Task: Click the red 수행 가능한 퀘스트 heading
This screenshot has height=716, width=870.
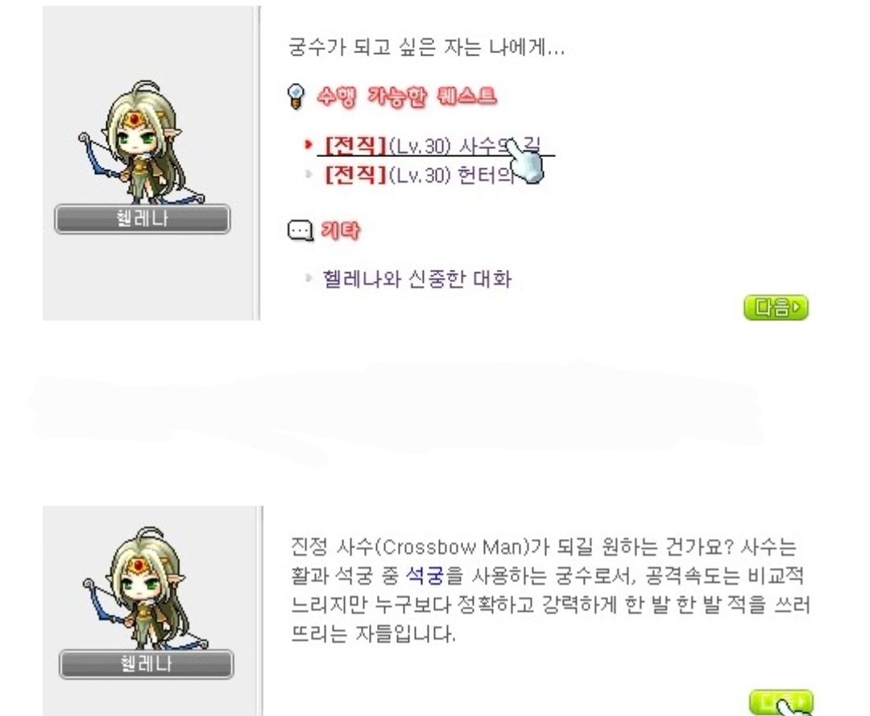Action: coord(407,97)
